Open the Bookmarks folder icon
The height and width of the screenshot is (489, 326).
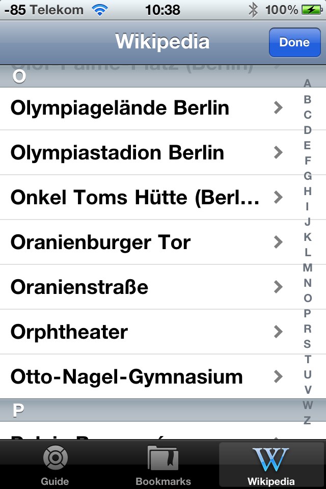tap(162, 457)
